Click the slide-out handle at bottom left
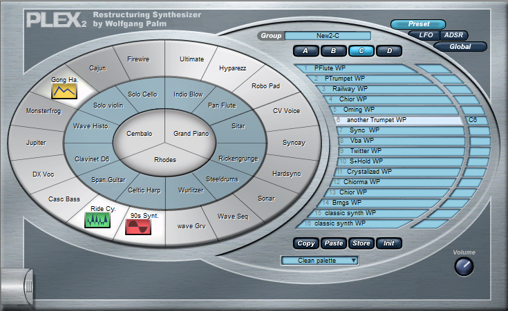The width and height of the screenshot is (508, 311). coord(29,285)
